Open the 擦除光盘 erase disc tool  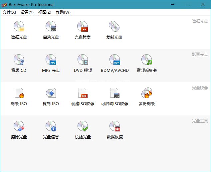pyautogui.click(x=19, y=130)
